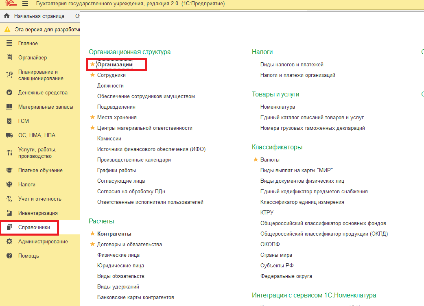Viewport: 424px width, 306px height.
Task: Click the ОС, НМА, НПА truck icon
Action: pos(9,135)
